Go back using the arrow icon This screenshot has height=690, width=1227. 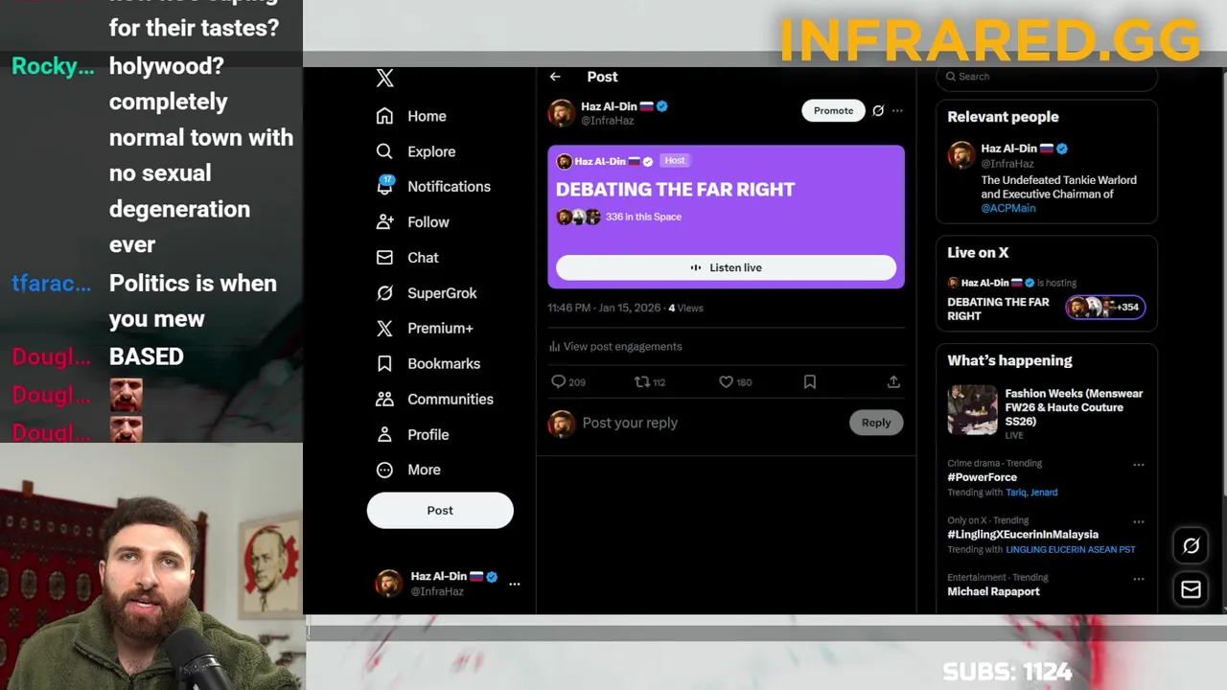pyautogui.click(x=555, y=77)
